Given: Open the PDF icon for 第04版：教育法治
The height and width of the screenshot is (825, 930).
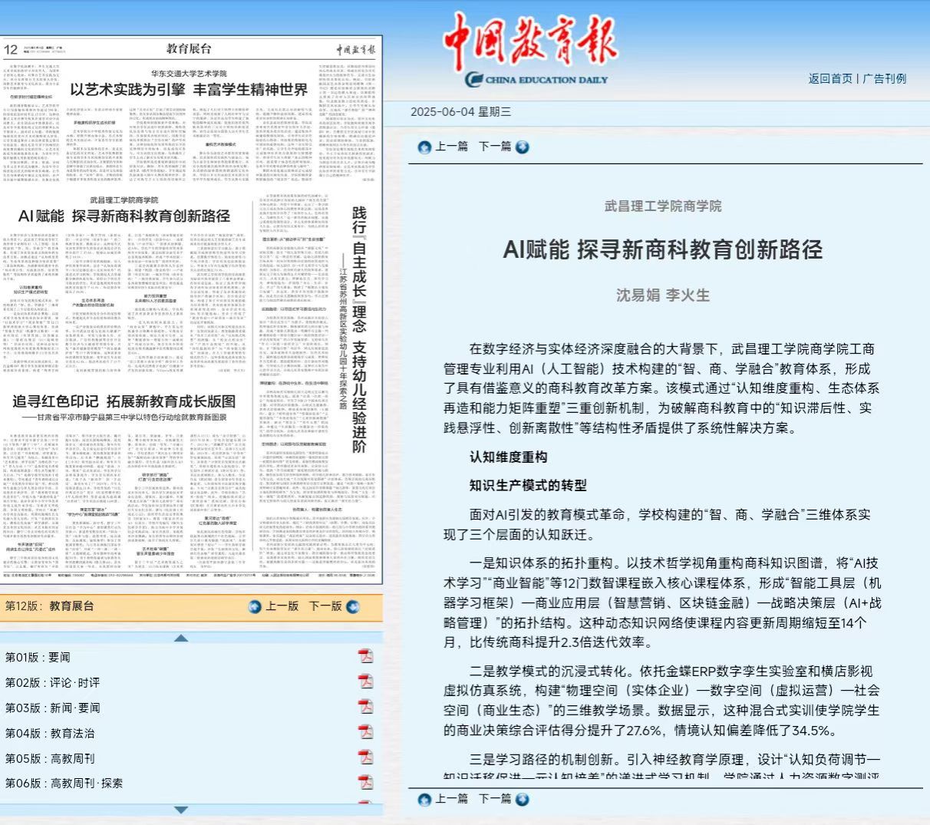Looking at the screenshot, I should (x=366, y=732).
